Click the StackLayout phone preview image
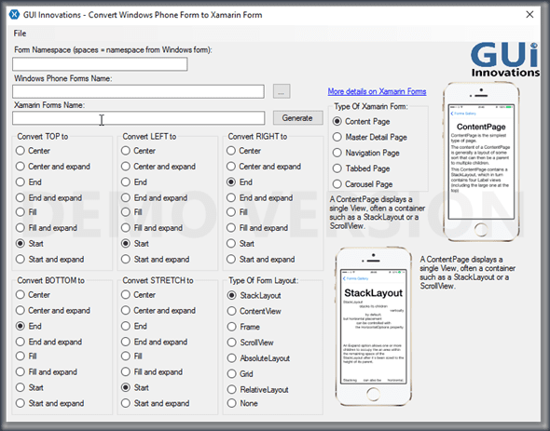Viewport: 550px width, 431px height. [373, 327]
